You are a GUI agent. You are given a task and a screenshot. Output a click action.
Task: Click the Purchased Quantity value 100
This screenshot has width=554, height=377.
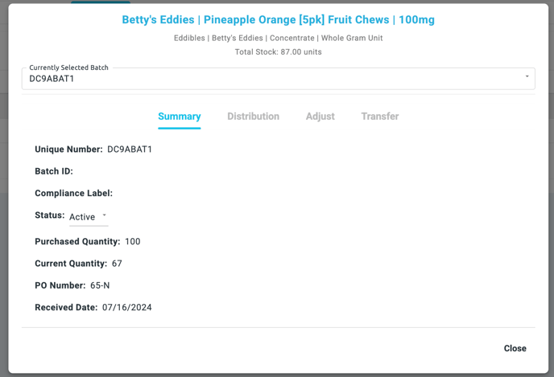click(132, 242)
